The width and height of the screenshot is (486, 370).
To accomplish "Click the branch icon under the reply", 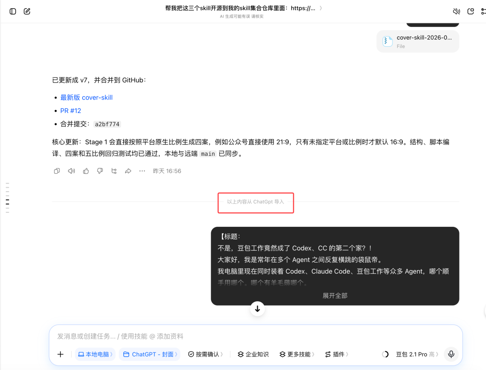I will coord(114,171).
